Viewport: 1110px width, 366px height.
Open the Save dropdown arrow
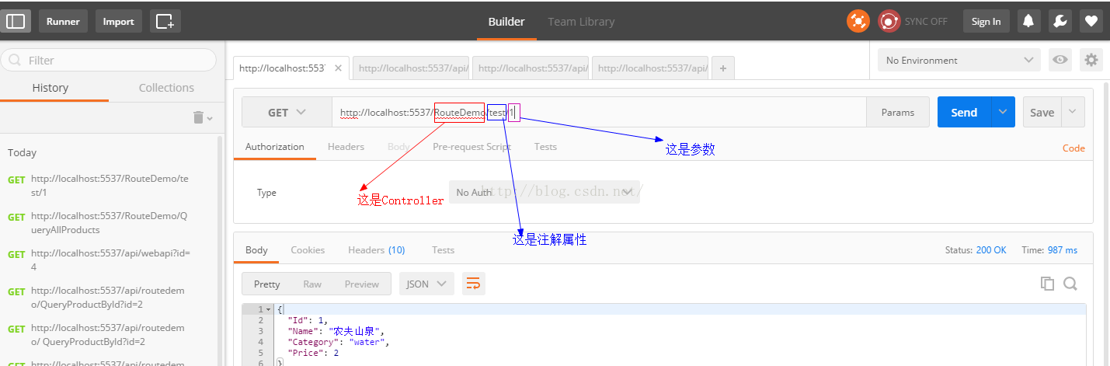point(1073,112)
